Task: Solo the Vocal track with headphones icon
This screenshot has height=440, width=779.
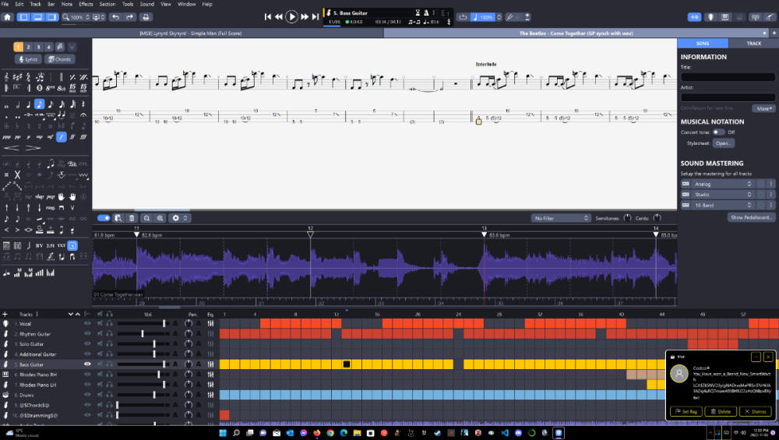Action: pos(110,323)
